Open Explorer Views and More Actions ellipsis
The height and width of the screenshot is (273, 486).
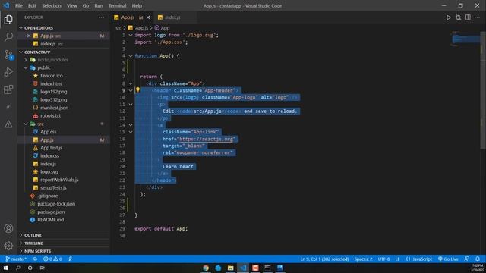click(101, 17)
